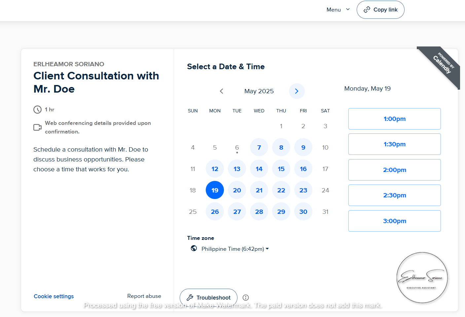Click the info icon beside Troubleshoot

246,298
